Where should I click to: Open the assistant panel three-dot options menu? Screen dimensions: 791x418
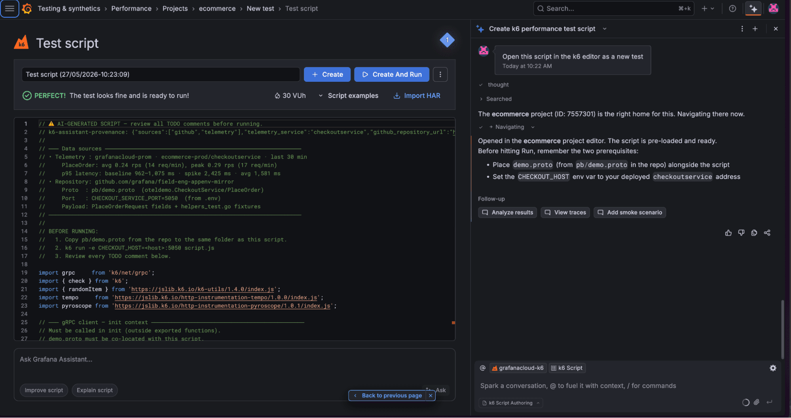[742, 29]
